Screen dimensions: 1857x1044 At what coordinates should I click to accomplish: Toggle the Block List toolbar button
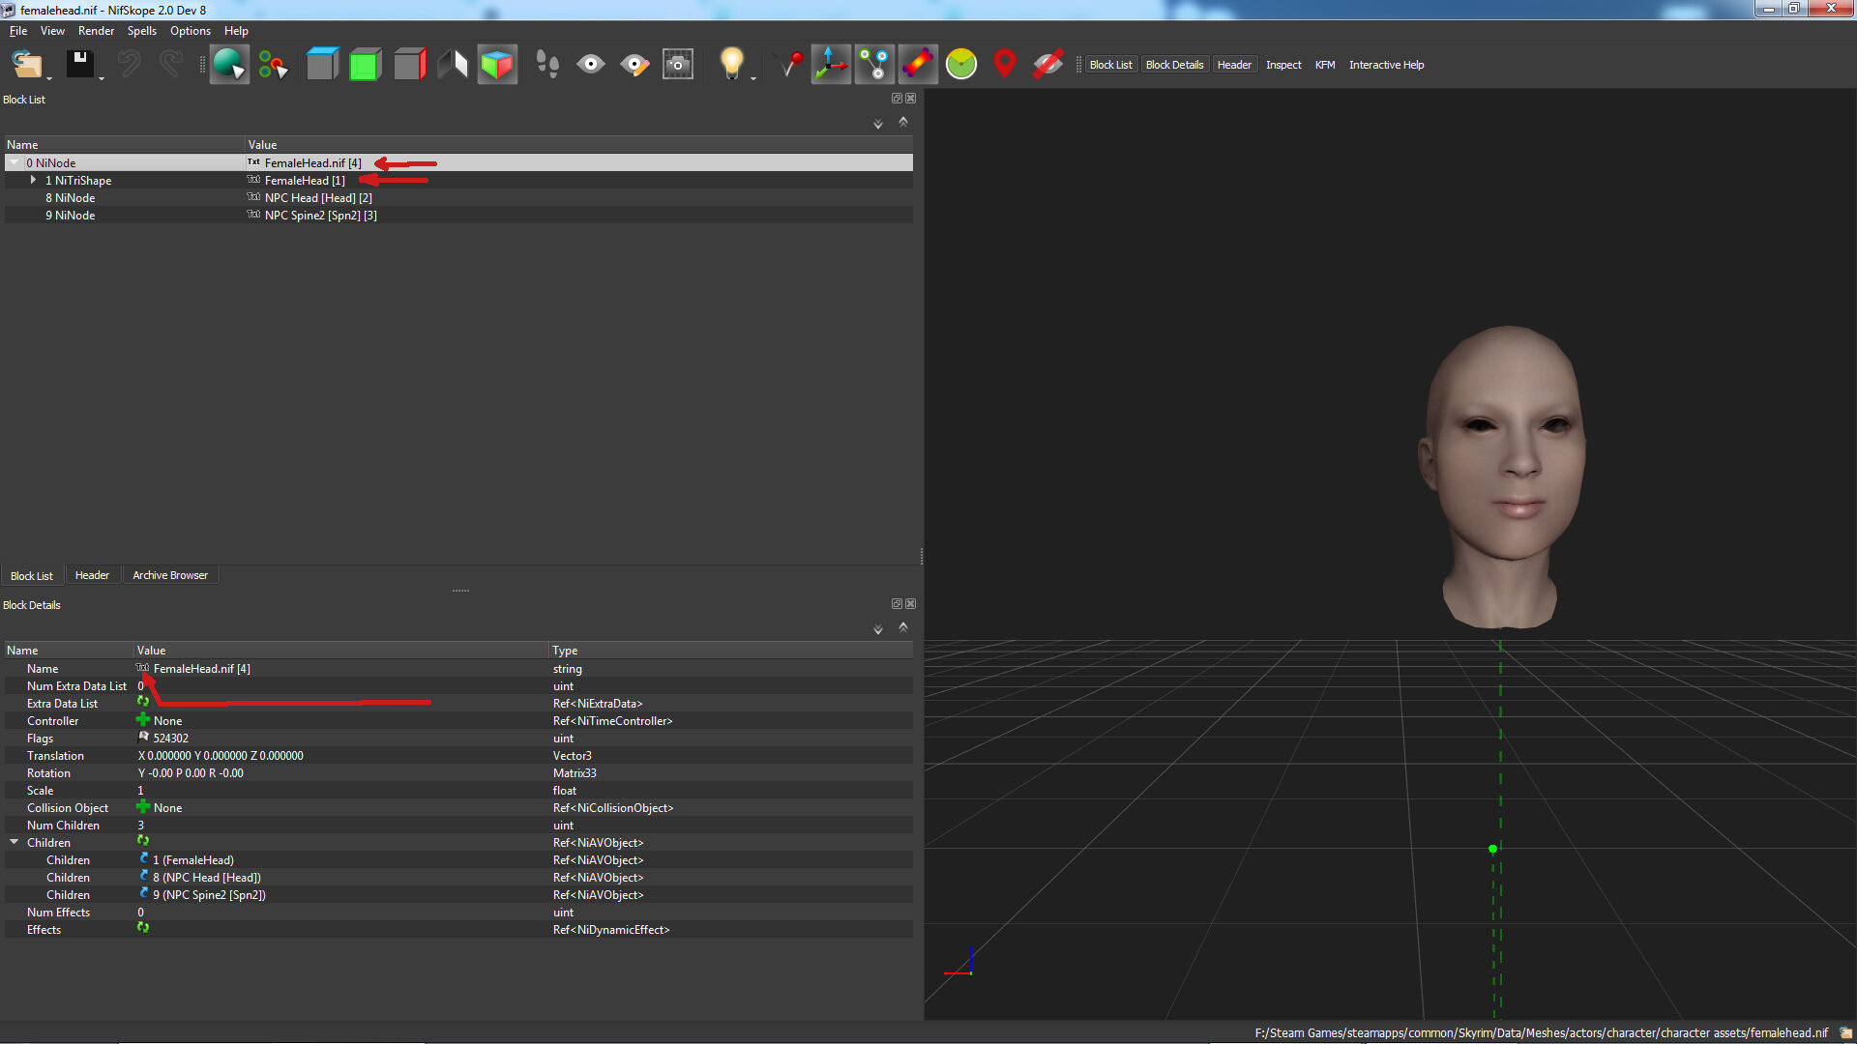click(x=1110, y=65)
